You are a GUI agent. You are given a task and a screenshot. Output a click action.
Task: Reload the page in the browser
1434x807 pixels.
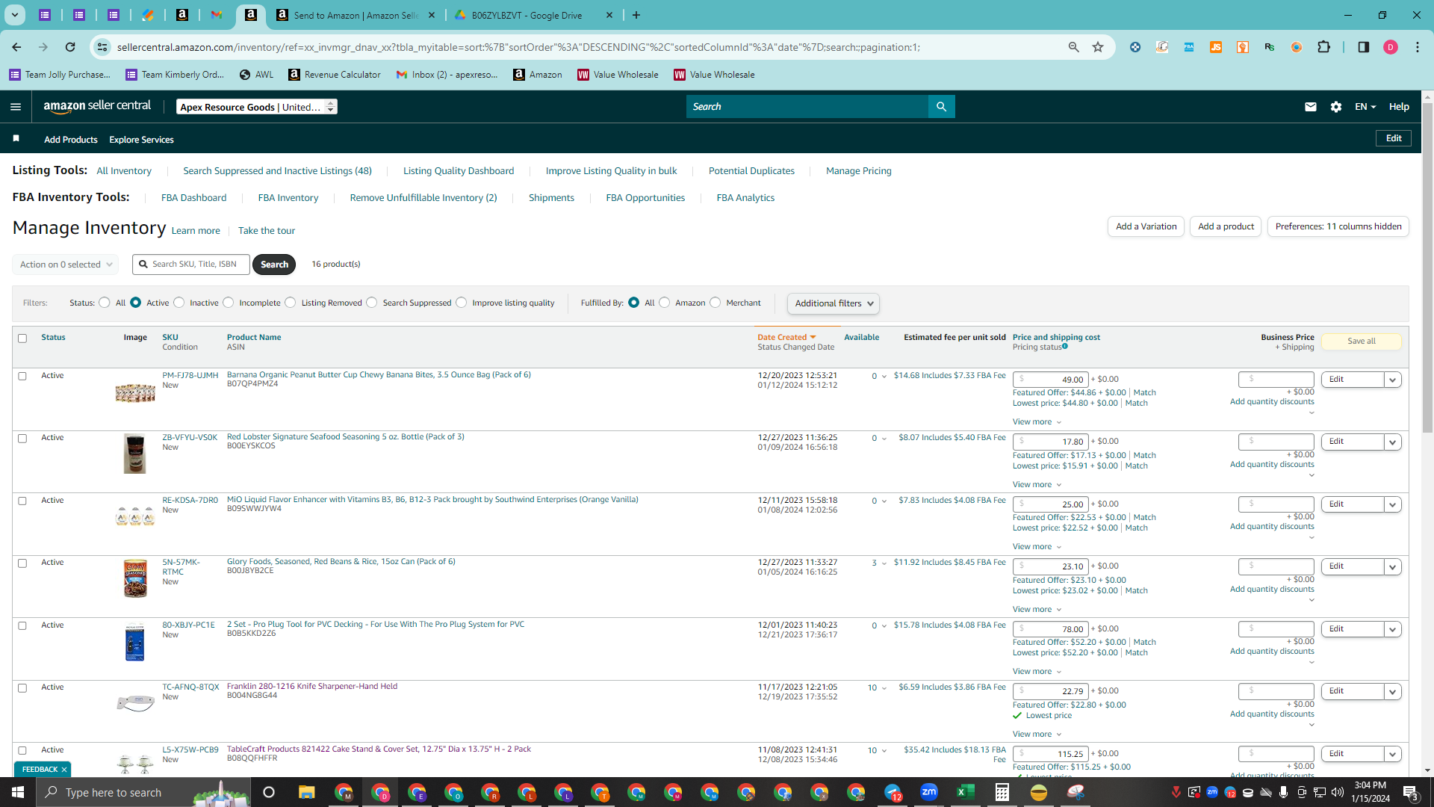(70, 47)
